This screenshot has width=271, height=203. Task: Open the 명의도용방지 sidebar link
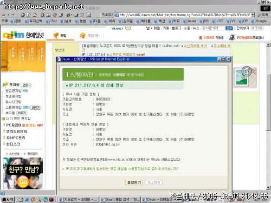16,132
